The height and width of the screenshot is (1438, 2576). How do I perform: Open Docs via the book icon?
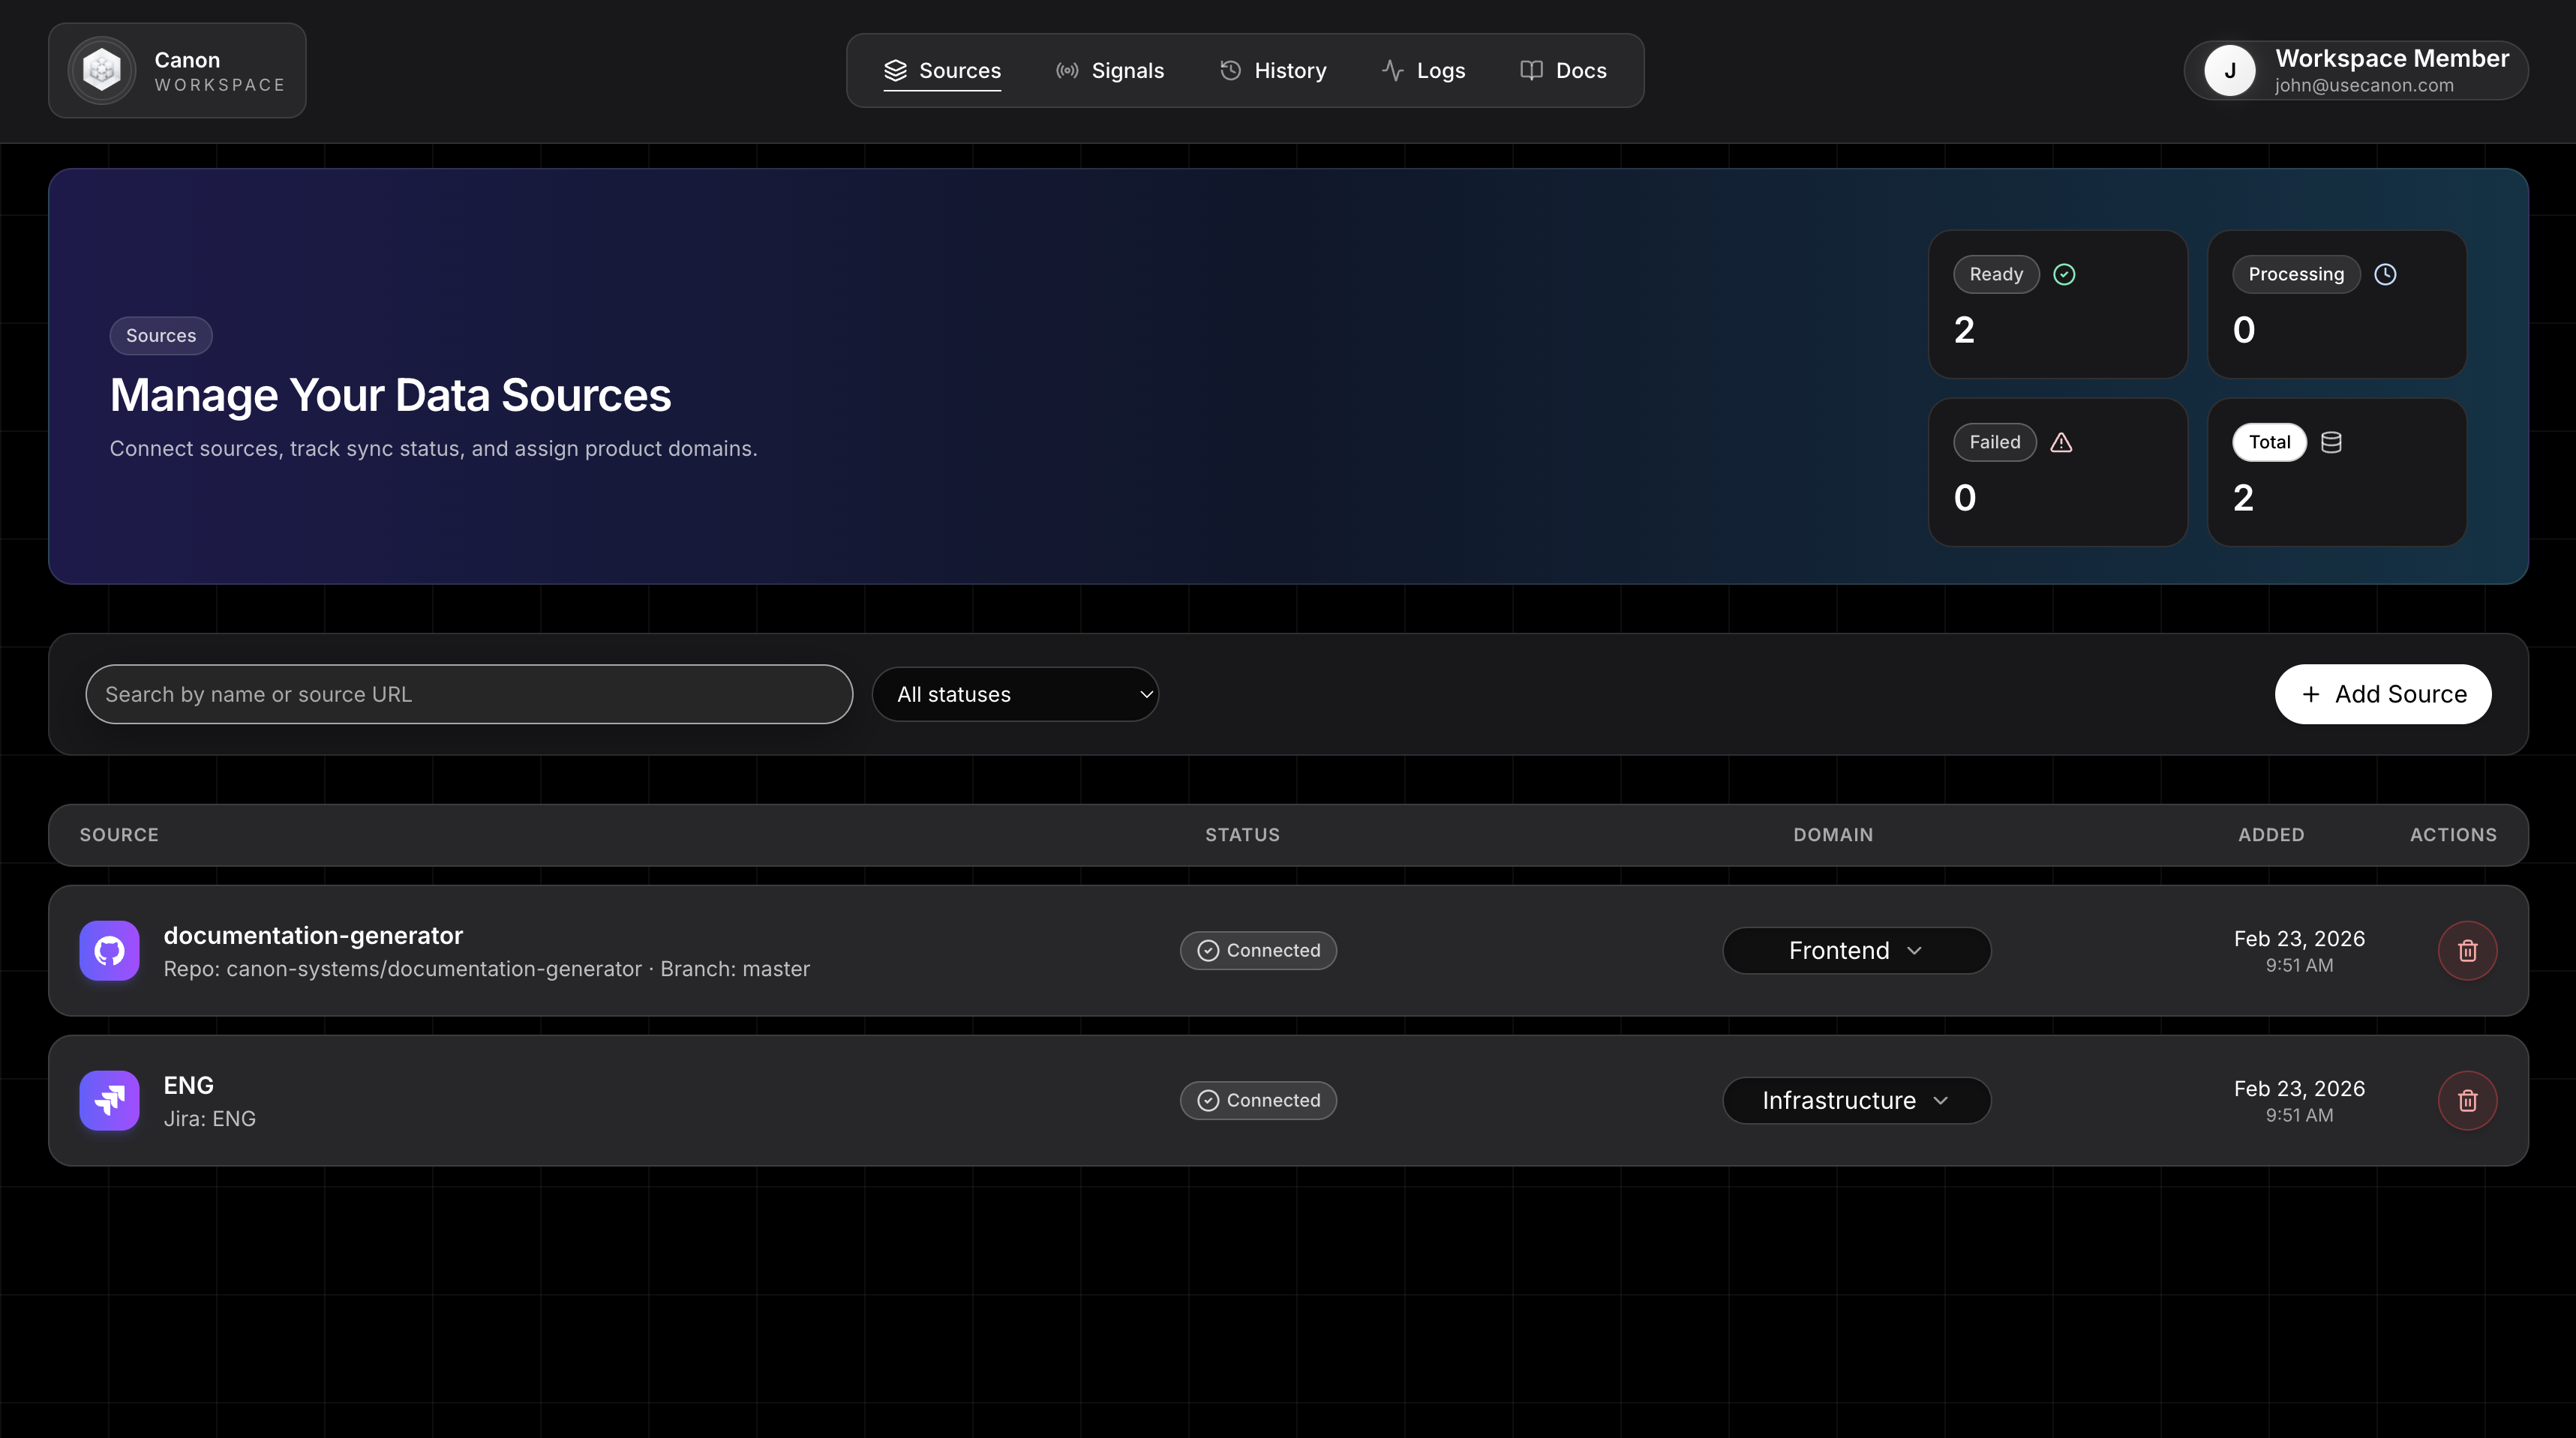(x=1530, y=70)
